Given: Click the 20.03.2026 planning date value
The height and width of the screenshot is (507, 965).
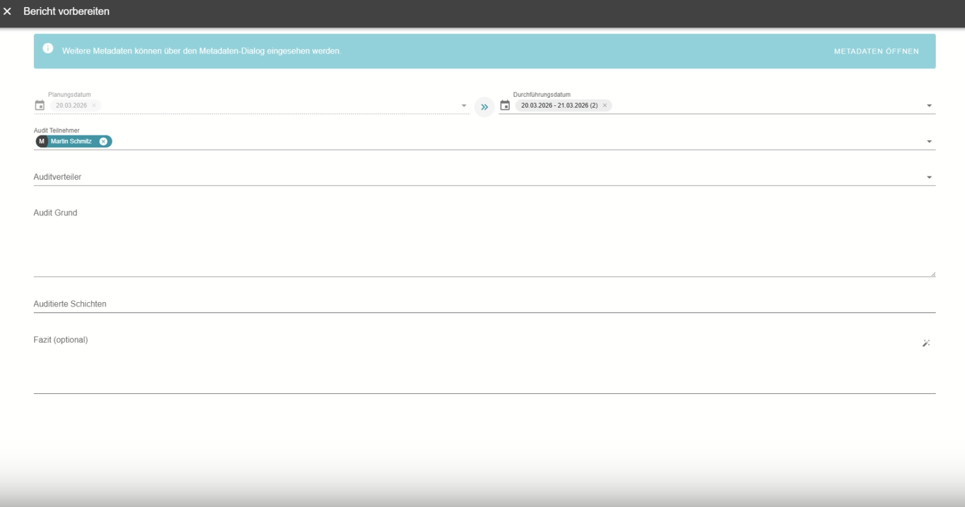Looking at the screenshot, I should [71, 105].
